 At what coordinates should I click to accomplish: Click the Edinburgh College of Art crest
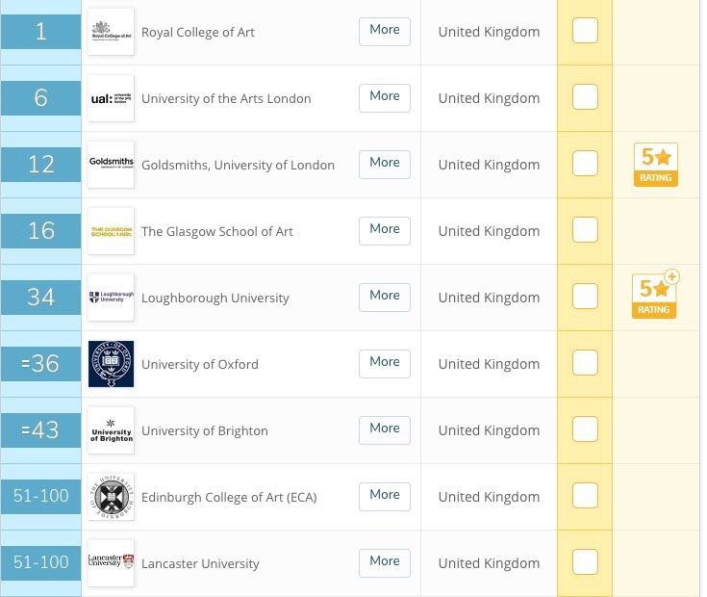111,497
